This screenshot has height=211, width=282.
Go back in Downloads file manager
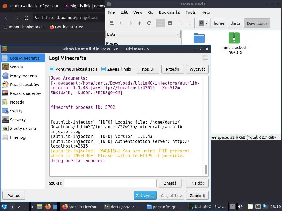(x=121, y=23)
